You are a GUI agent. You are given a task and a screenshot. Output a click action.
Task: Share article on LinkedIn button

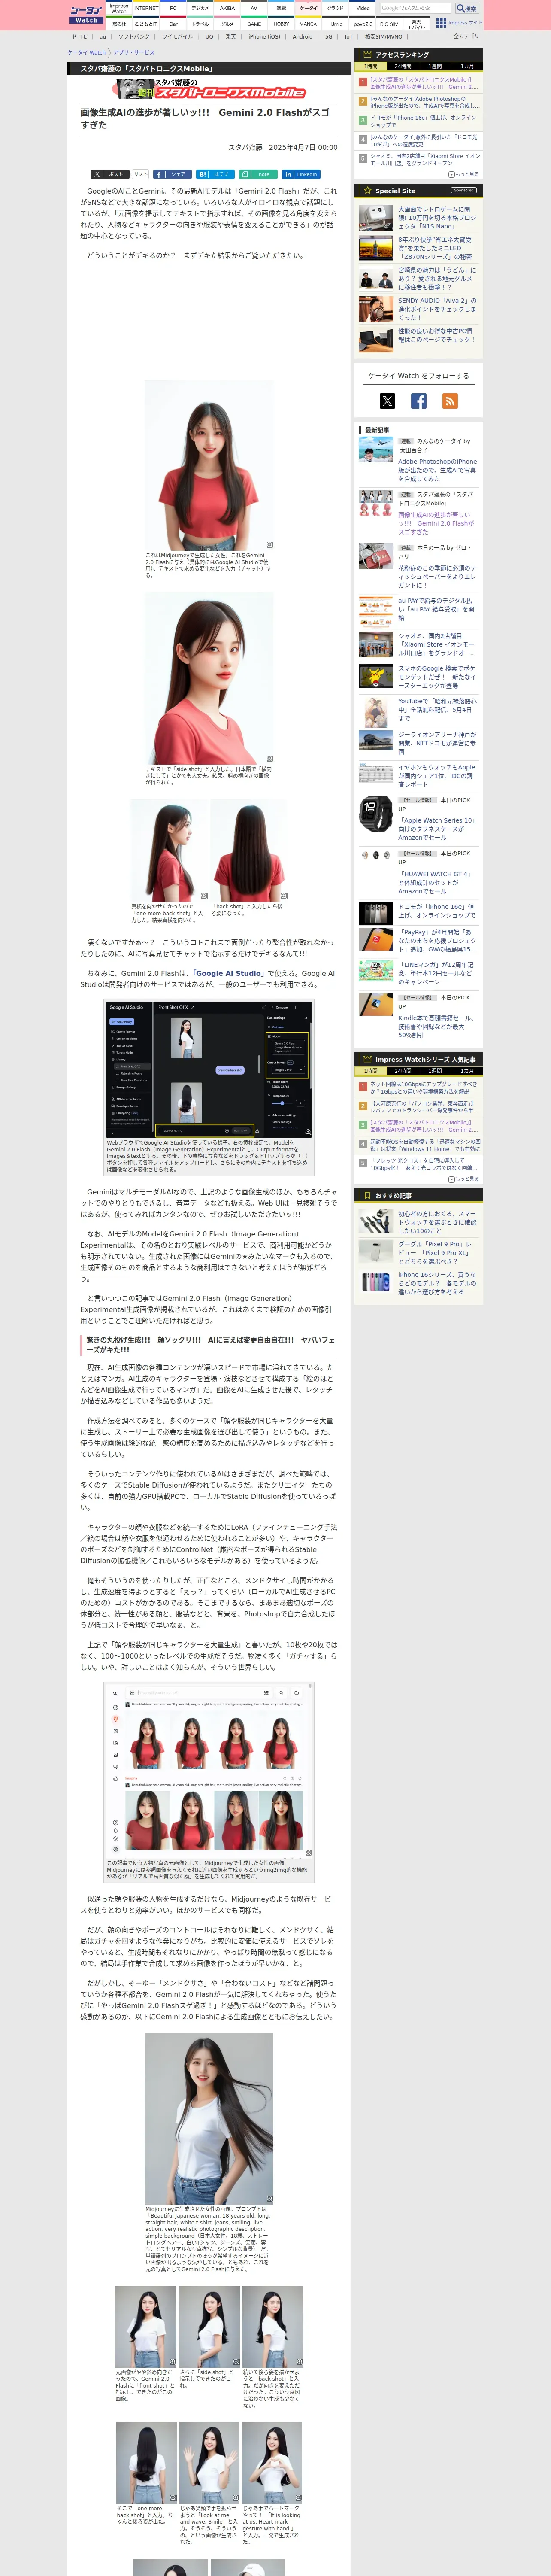click(301, 174)
